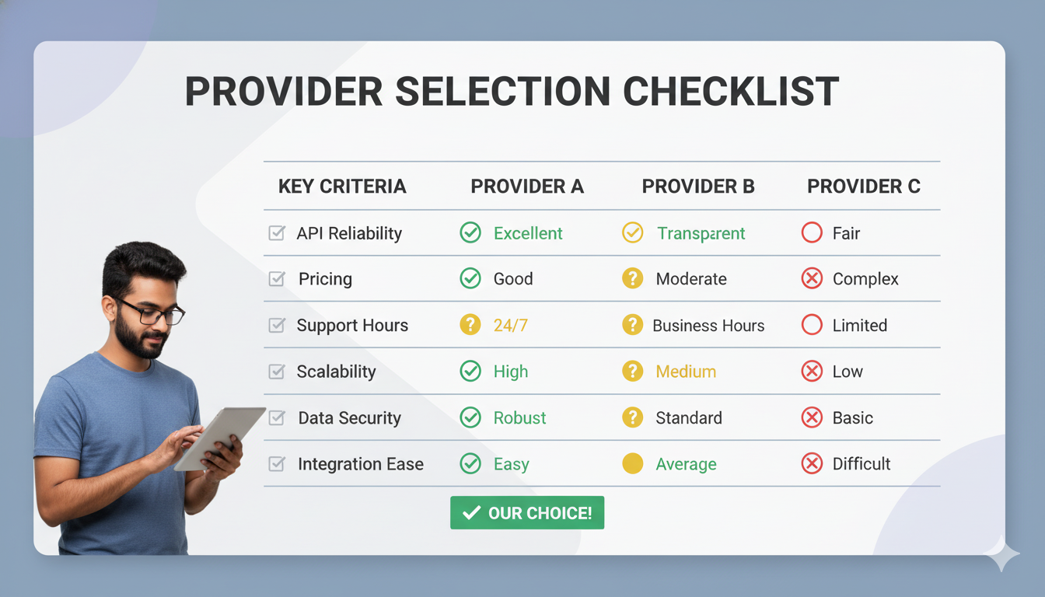Click green checkmark beside Excellent
Viewport: 1045px width, 597px height.
point(470,232)
